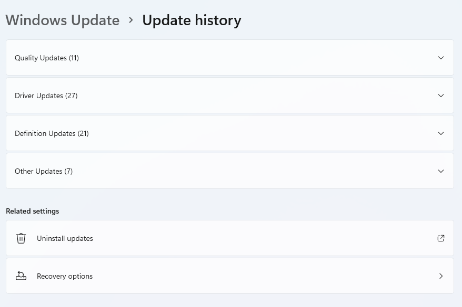Open the Uninstall updates link
The image size is (462, 307).
pyautogui.click(x=65, y=238)
